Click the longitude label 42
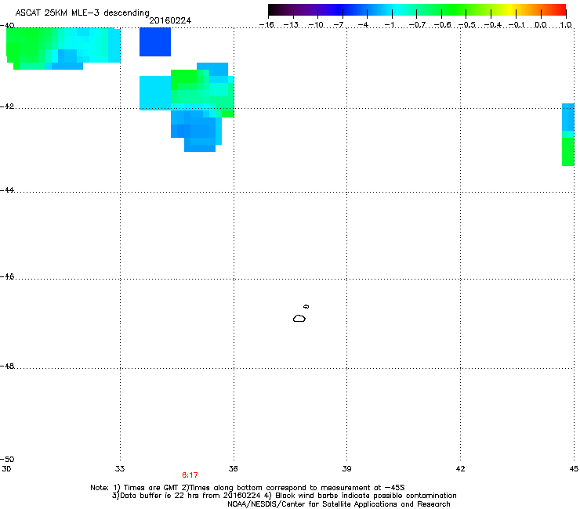Image resolution: width=580 pixels, height=509 pixels. click(460, 469)
